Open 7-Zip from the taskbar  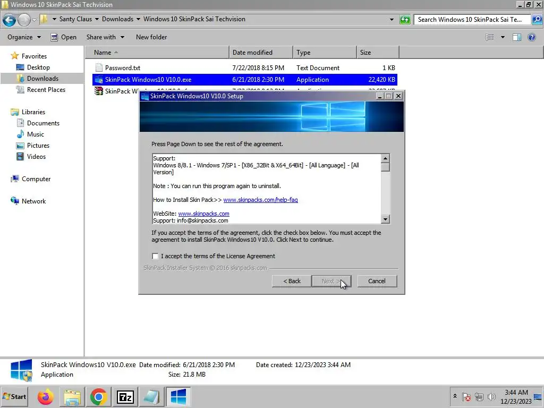(x=125, y=397)
